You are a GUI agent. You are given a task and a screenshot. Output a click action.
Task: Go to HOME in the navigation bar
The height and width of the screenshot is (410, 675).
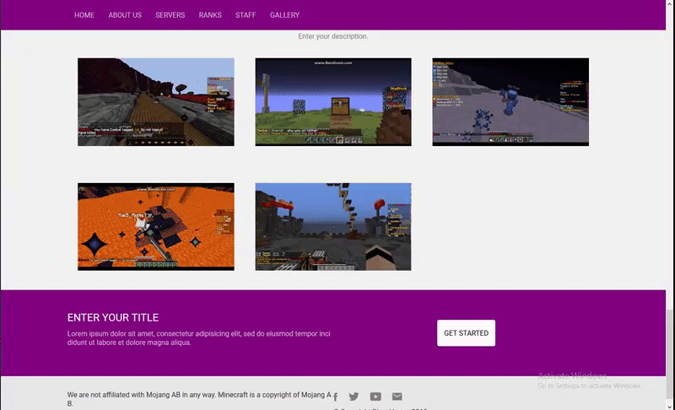84,15
